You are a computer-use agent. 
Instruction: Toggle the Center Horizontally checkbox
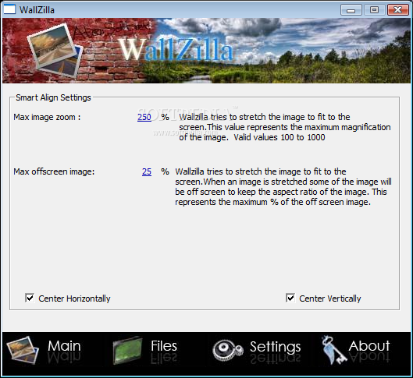click(x=30, y=298)
